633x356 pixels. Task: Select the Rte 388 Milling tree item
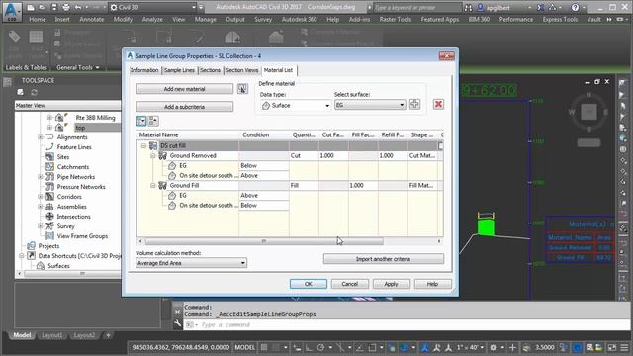click(95, 118)
